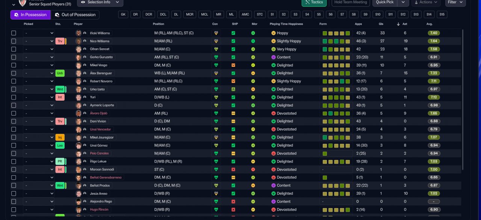Open the Picked dropdown for Beñat Prados
This screenshot has width=481, height=220.
pos(39,185)
